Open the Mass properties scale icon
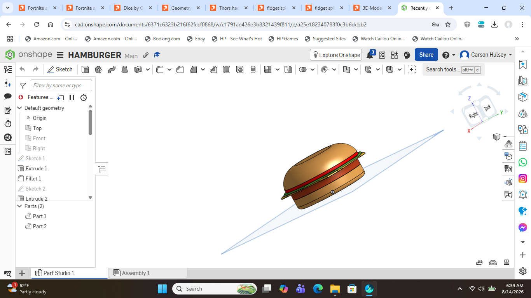This screenshot has width=531, height=298. coord(507,262)
